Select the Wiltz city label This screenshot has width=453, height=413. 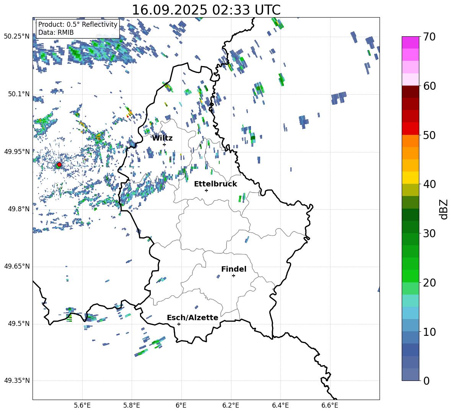click(162, 138)
